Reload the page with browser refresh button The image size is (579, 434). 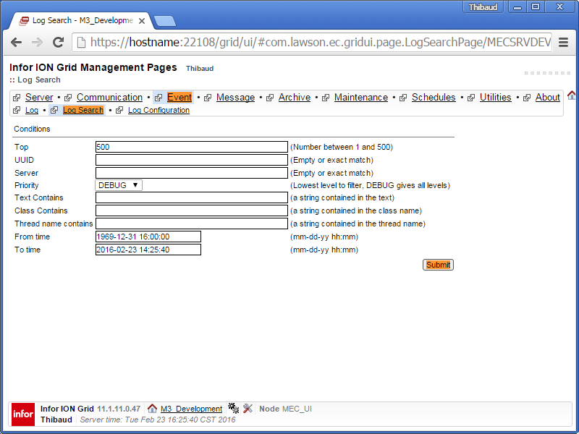coord(59,43)
